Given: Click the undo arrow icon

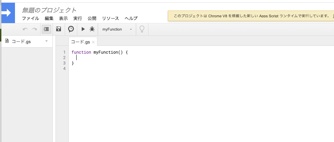Looking at the screenshot, I should point(25,29).
